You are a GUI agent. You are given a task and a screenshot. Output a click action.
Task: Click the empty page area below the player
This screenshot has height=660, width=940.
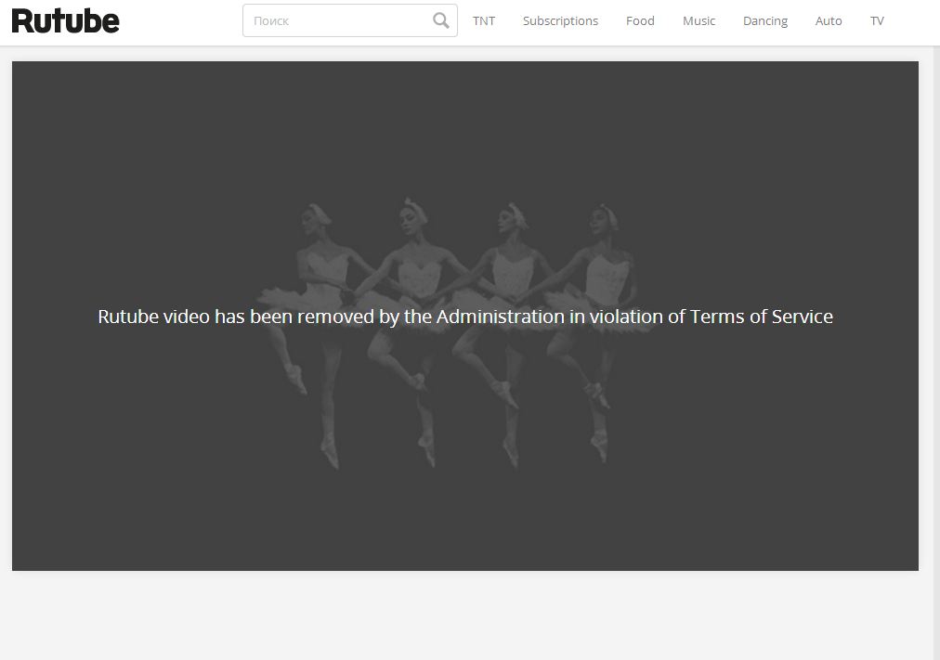coord(464,615)
